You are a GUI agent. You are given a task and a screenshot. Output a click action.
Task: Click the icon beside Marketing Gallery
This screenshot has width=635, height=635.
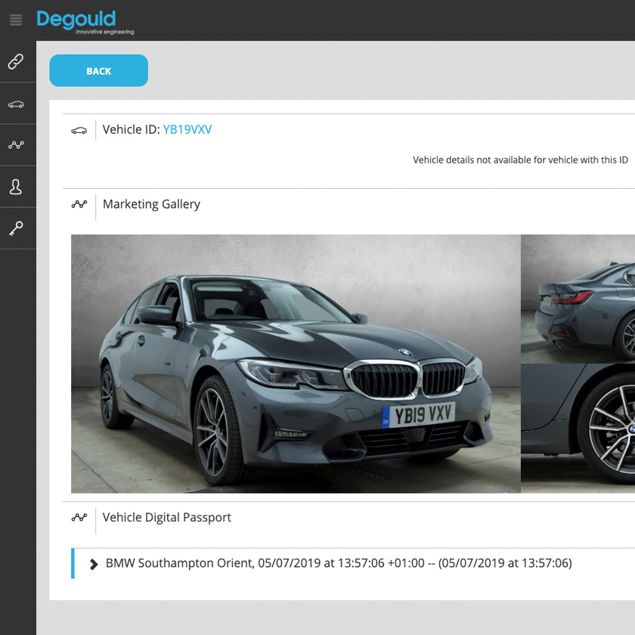[79, 204]
